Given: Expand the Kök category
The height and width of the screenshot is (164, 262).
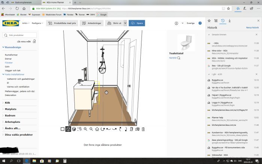Looking at the screenshot, I should (7, 103).
